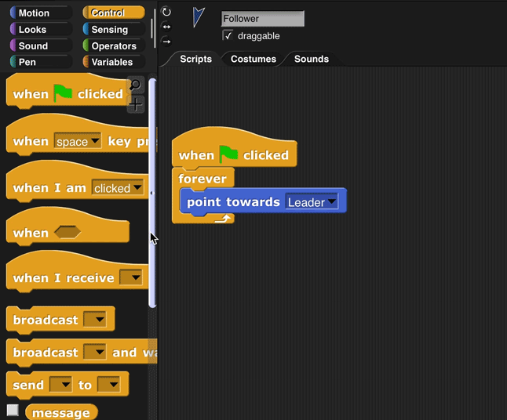Screen dimensions: 507x420
Task: Set rotation style to rotate freely
Action: pyautogui.click(x=166, y=12)
